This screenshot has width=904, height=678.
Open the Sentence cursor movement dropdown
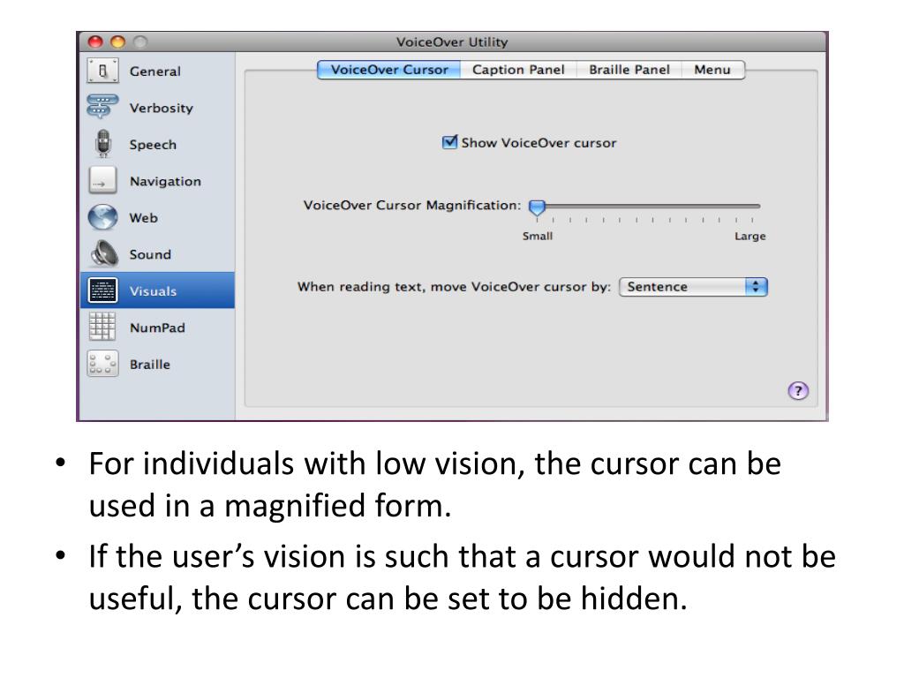coord(693,287)
